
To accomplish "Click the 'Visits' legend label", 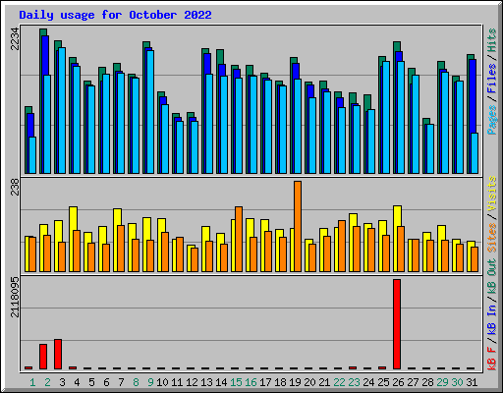I will [x=492, y=194].
